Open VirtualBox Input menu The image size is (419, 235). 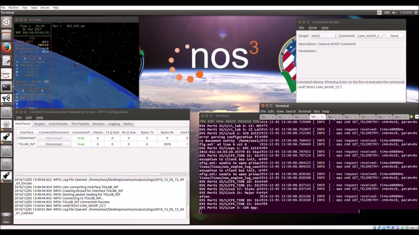tap(34, 8)
